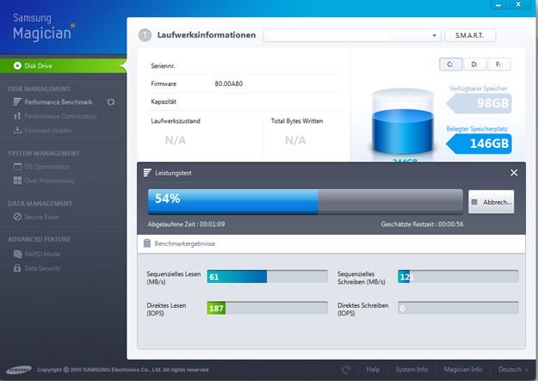This screenshot has width=538, height=381.
Task: Click firmware value 80.00A80
Action: [228, 83]
